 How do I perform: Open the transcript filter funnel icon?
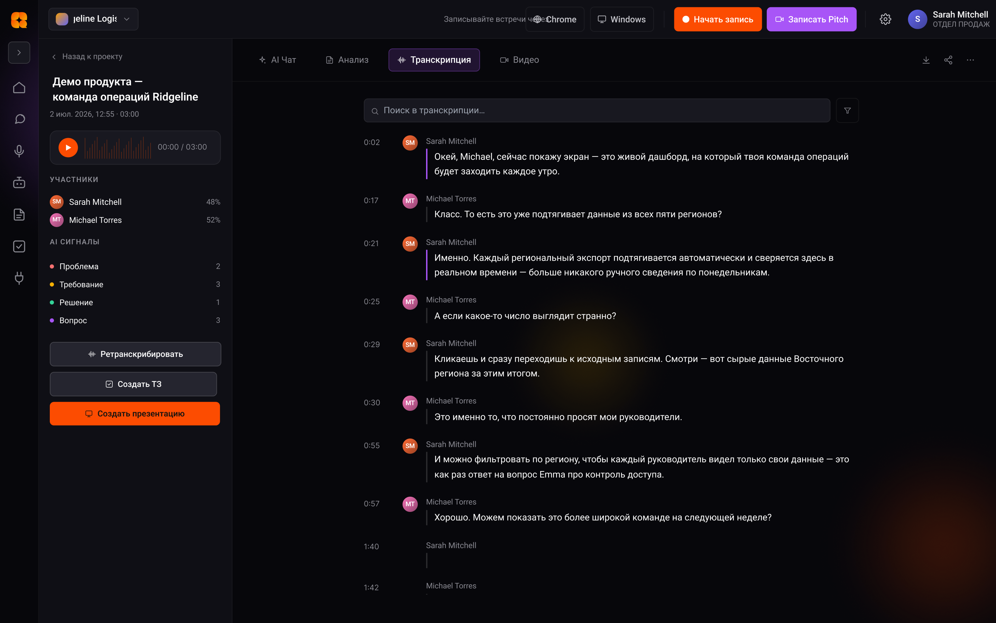pyautogui.click(x=847, y=110)
